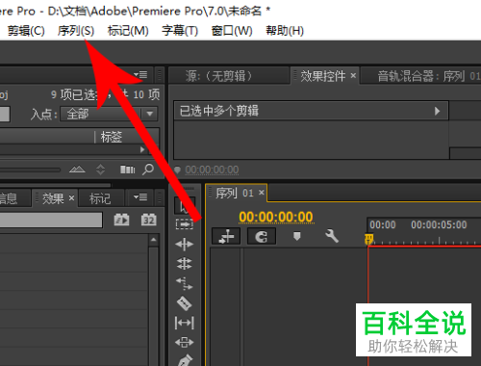Open the 帮助(H) menu
The width and height of the screenshot is (481, 366).
(285, 31)
